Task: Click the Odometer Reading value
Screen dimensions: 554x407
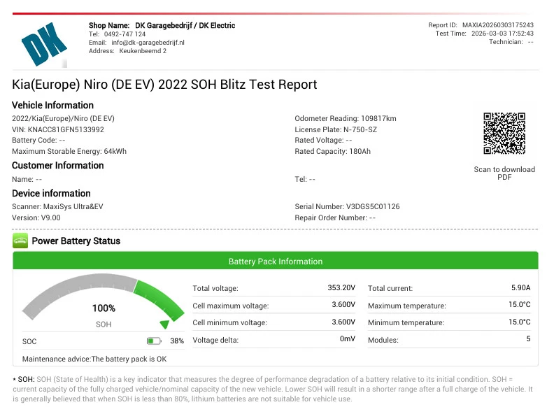Action: pos(369,119)
